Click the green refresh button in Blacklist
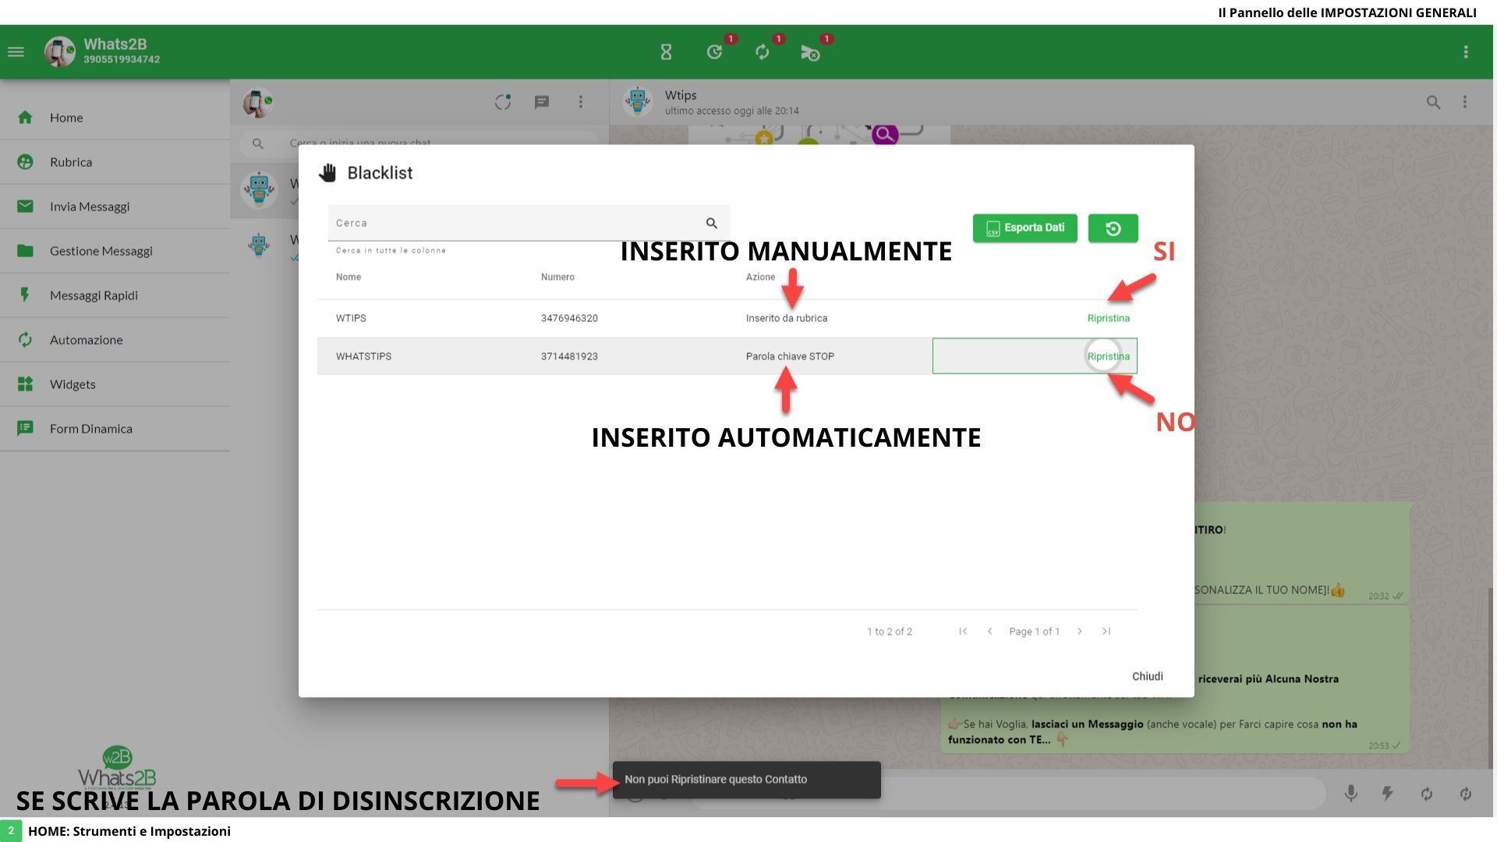1497x842 pixels. (1113, 228)
